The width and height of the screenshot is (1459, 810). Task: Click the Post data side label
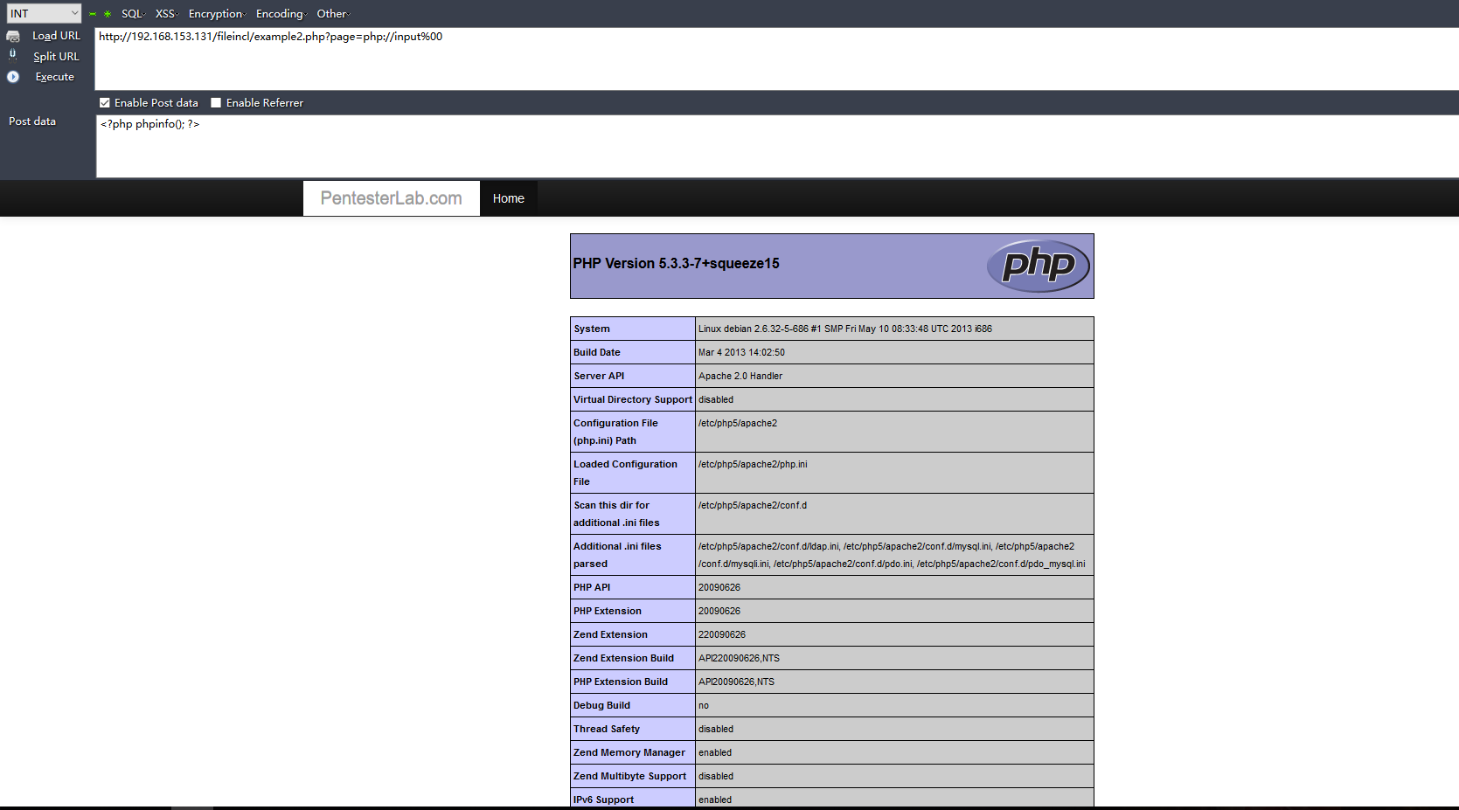coord(32,121)
